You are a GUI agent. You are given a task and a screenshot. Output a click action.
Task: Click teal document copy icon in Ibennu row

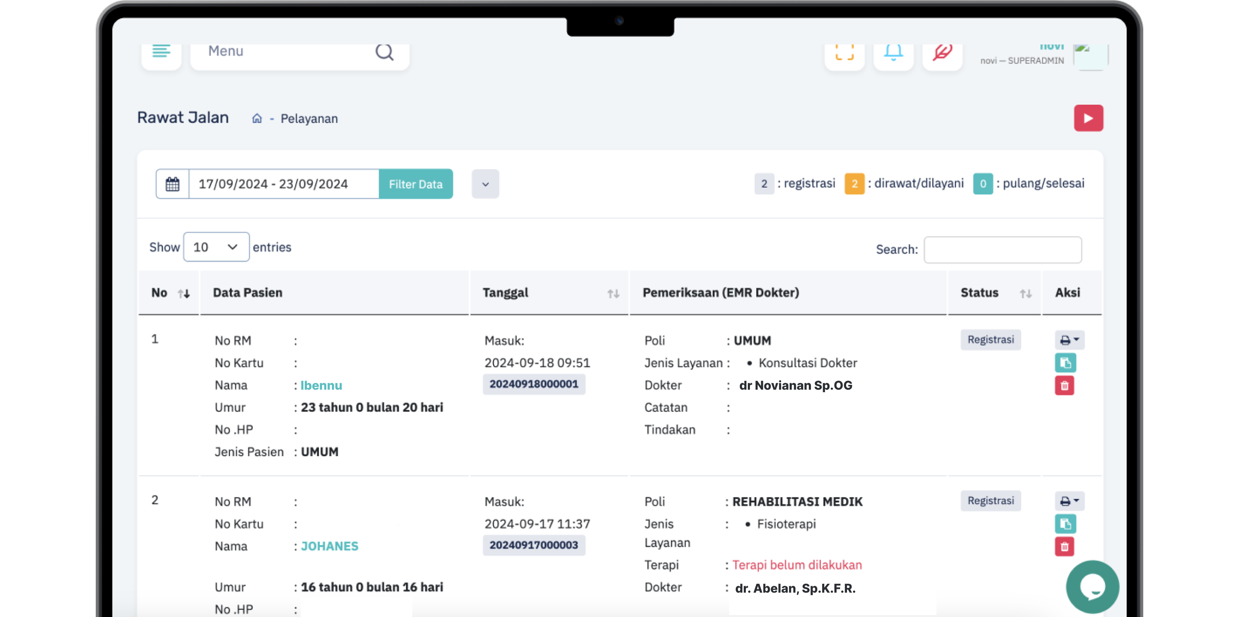(1065, 363)
